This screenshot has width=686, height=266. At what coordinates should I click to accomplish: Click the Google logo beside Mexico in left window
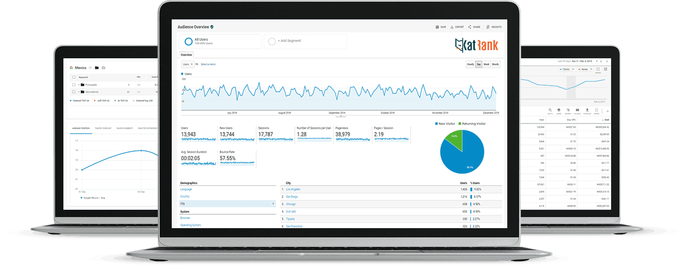(x=71, y=68)
